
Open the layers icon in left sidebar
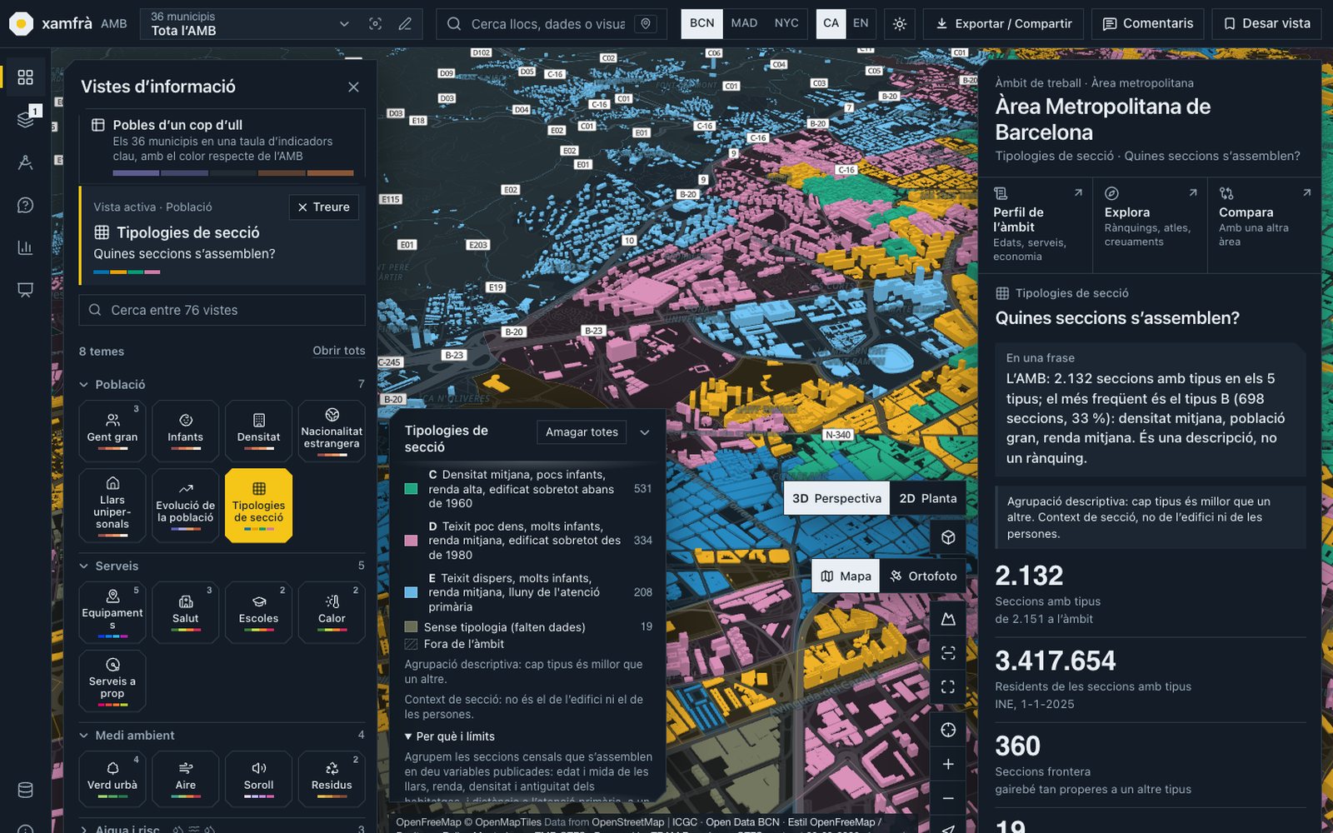25,120
